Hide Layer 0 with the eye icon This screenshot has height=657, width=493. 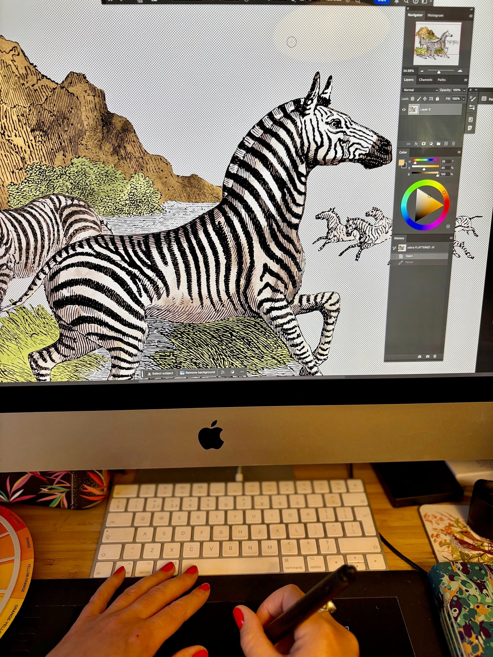pos(404,109)
